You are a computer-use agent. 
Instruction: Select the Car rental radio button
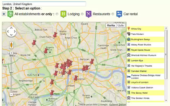pos(113,14)
